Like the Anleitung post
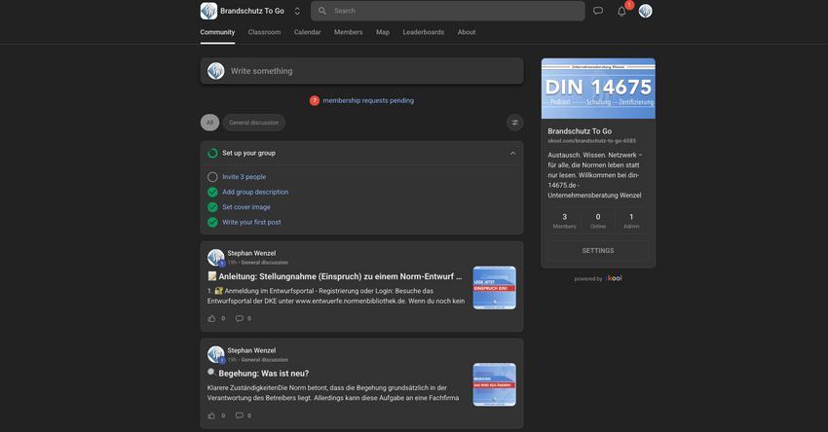The image size is (828, 432). coord(211,318)
